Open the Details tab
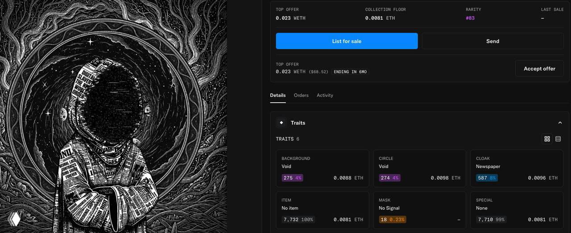 (x=278, y=95)
